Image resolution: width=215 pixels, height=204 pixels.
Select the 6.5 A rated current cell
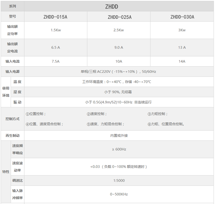(x=56, y=48)
